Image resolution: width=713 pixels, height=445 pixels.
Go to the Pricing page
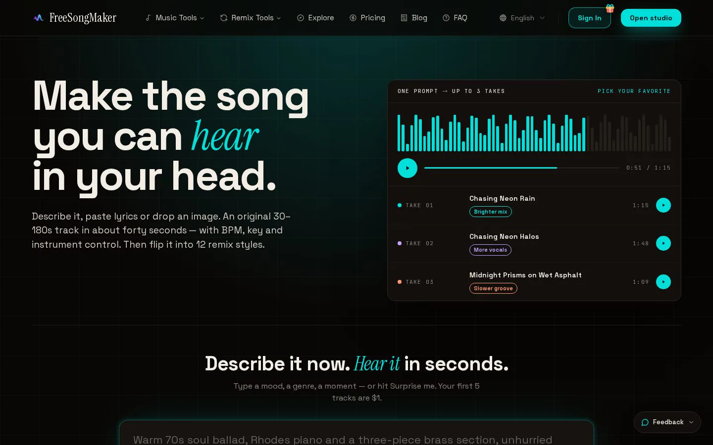367,18
